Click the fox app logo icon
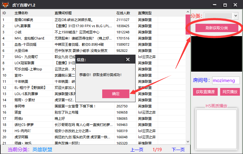 (x=5, y=5)
